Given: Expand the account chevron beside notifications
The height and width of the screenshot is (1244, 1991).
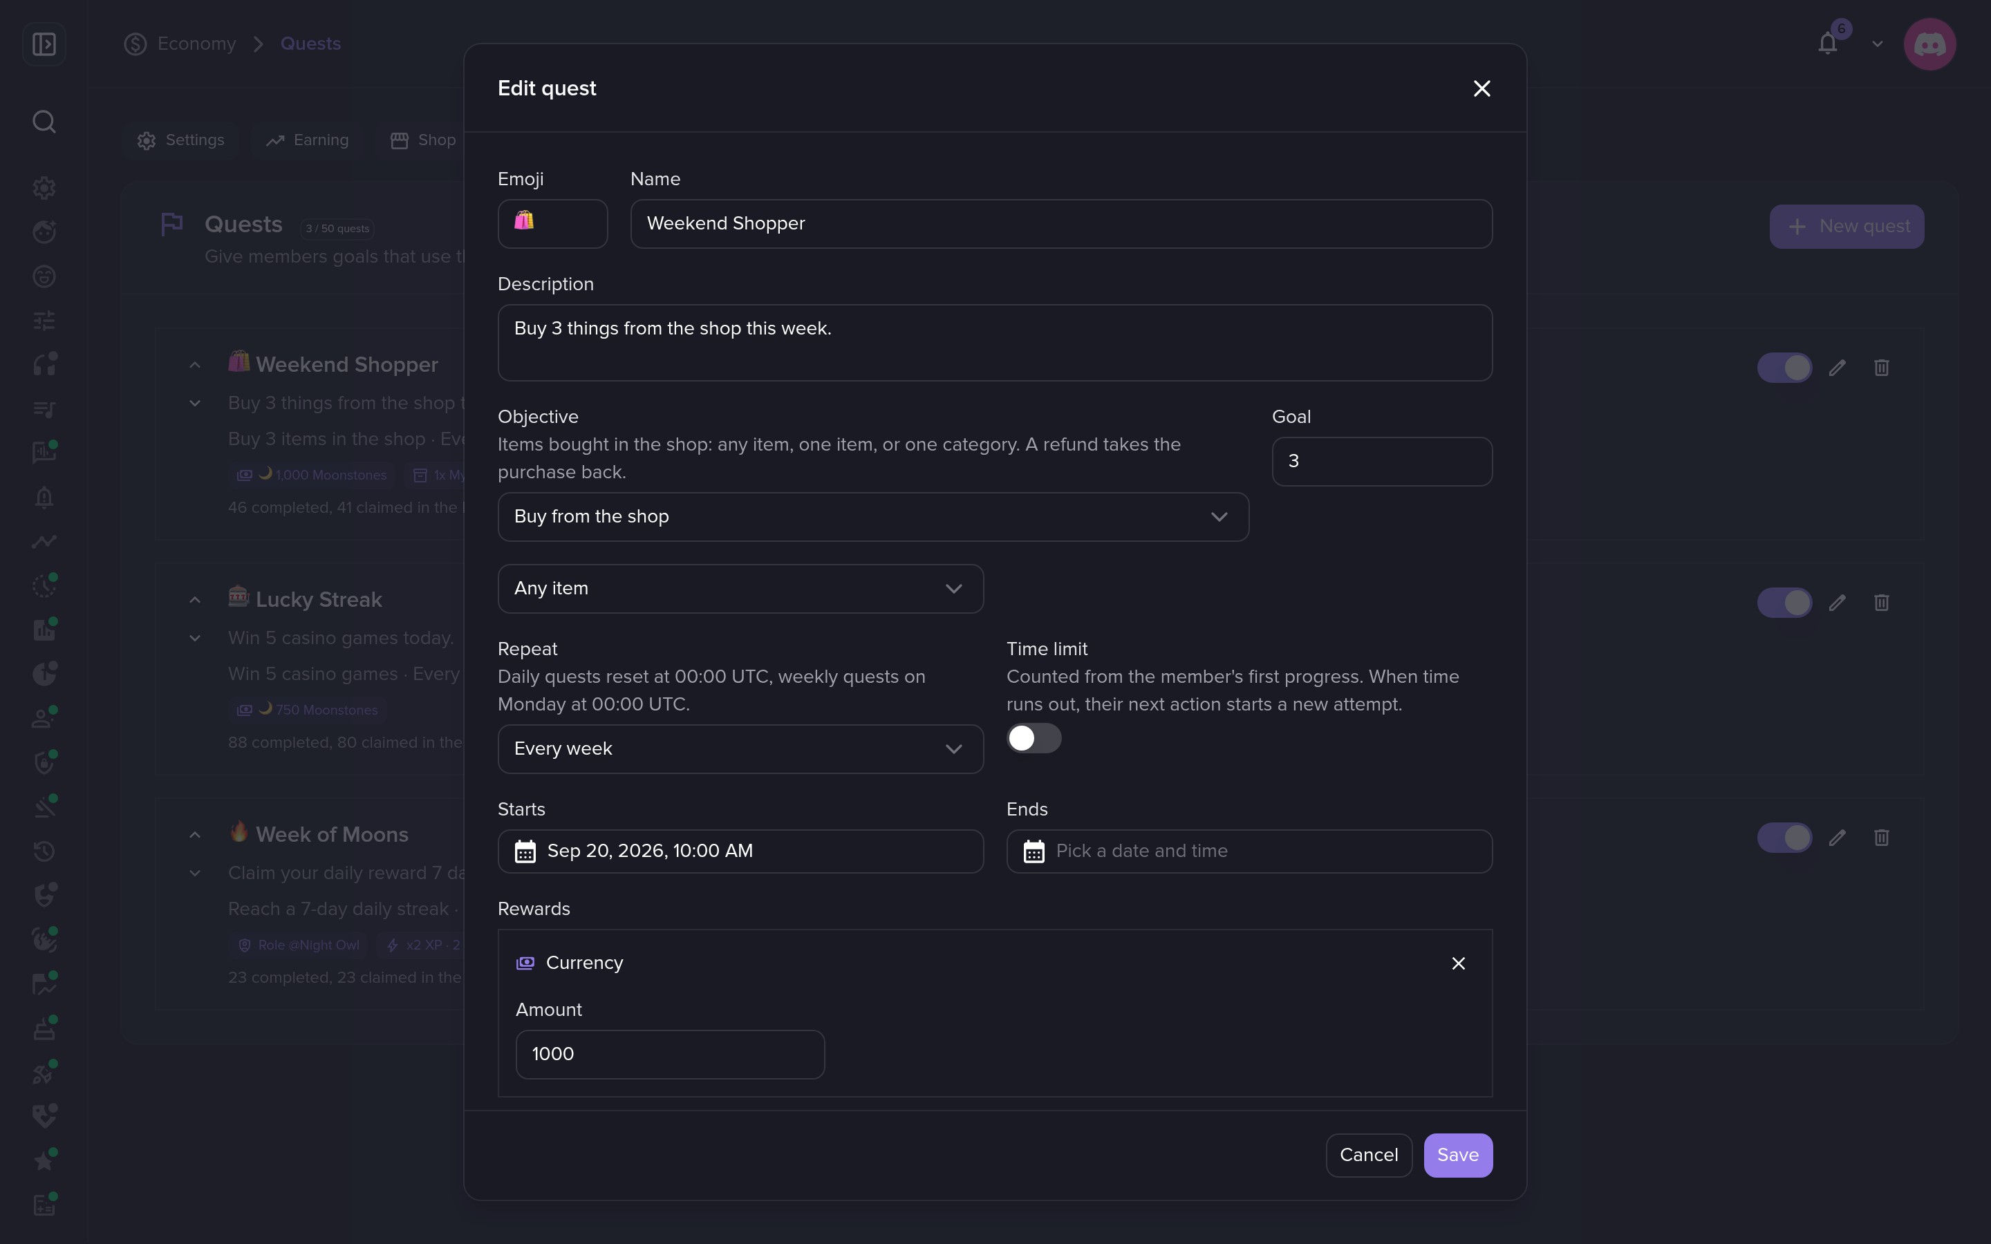Looking at the screenshot, I should tap(1877, 44).
